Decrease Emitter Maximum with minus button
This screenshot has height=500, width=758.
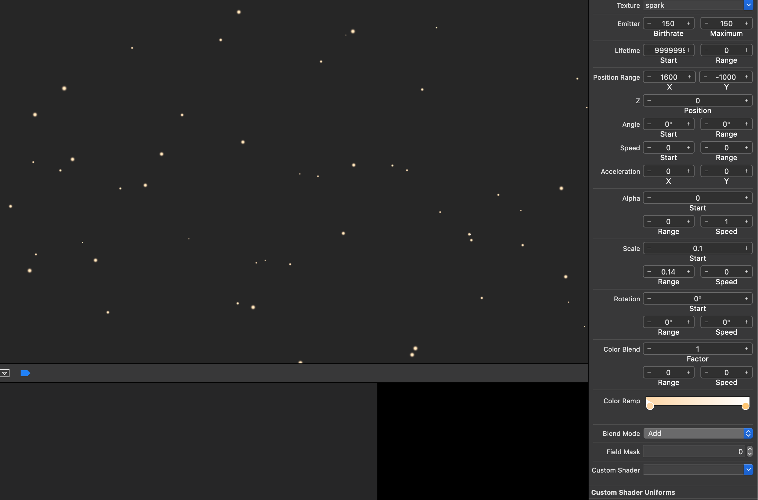(x=707, y=23)
